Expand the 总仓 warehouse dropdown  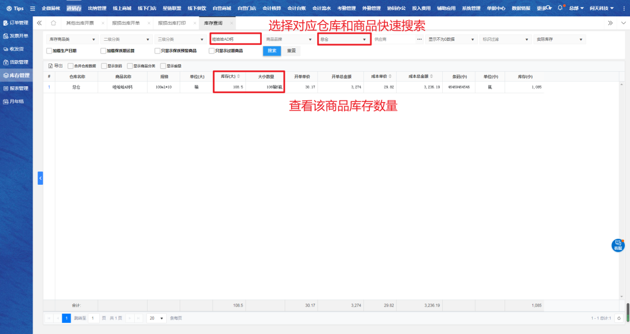(x=344, y=40)
